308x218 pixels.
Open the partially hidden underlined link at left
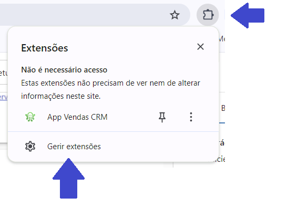point(4,97)
